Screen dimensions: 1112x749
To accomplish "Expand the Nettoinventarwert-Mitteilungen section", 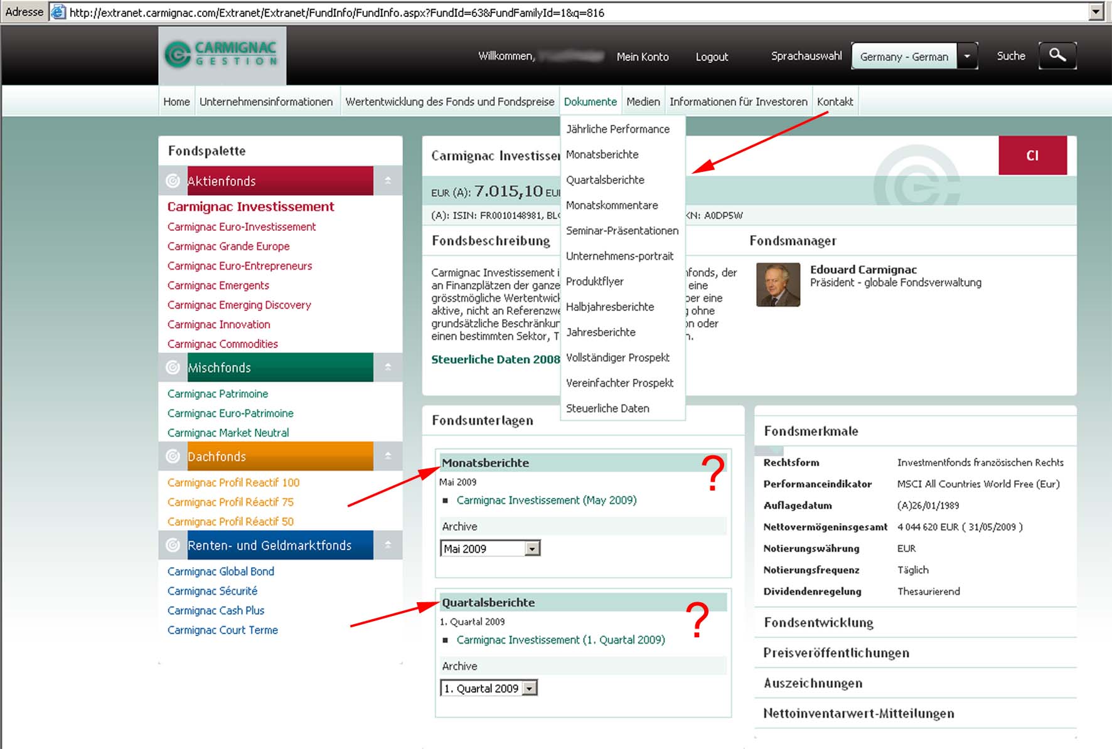I will tap(858, 713).
